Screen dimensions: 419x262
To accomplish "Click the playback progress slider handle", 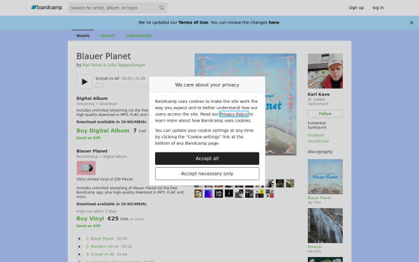I will (99, 85).
